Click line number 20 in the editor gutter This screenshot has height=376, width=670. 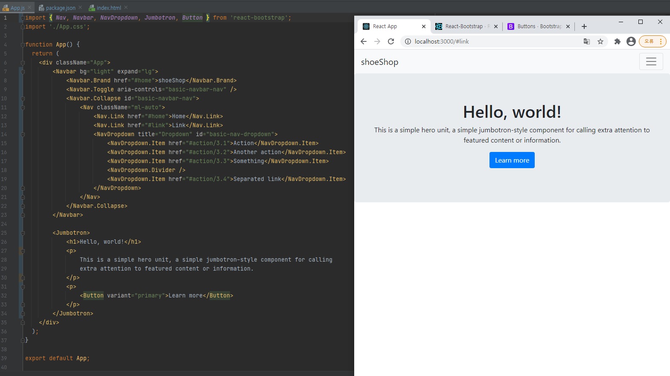4,188
